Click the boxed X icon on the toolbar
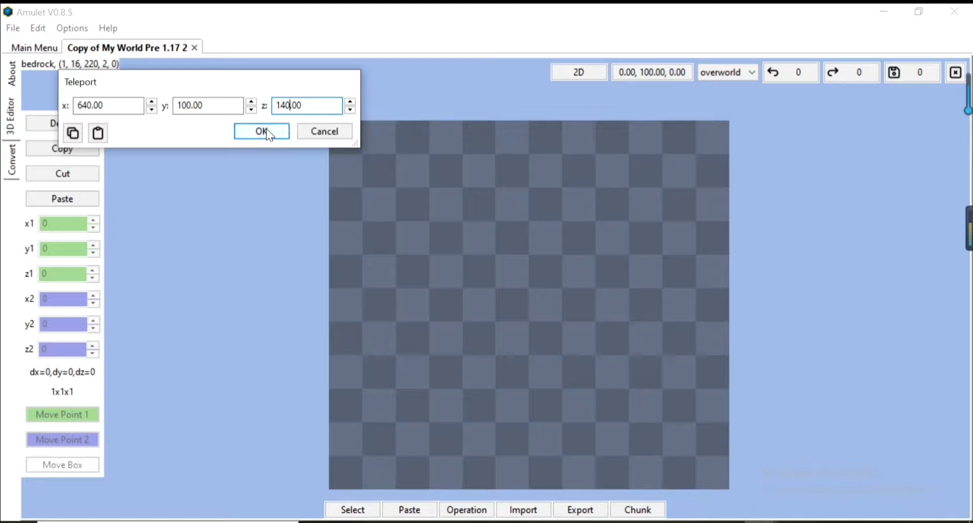Screen dimensions: 973x523 click(x=955, y=72)
